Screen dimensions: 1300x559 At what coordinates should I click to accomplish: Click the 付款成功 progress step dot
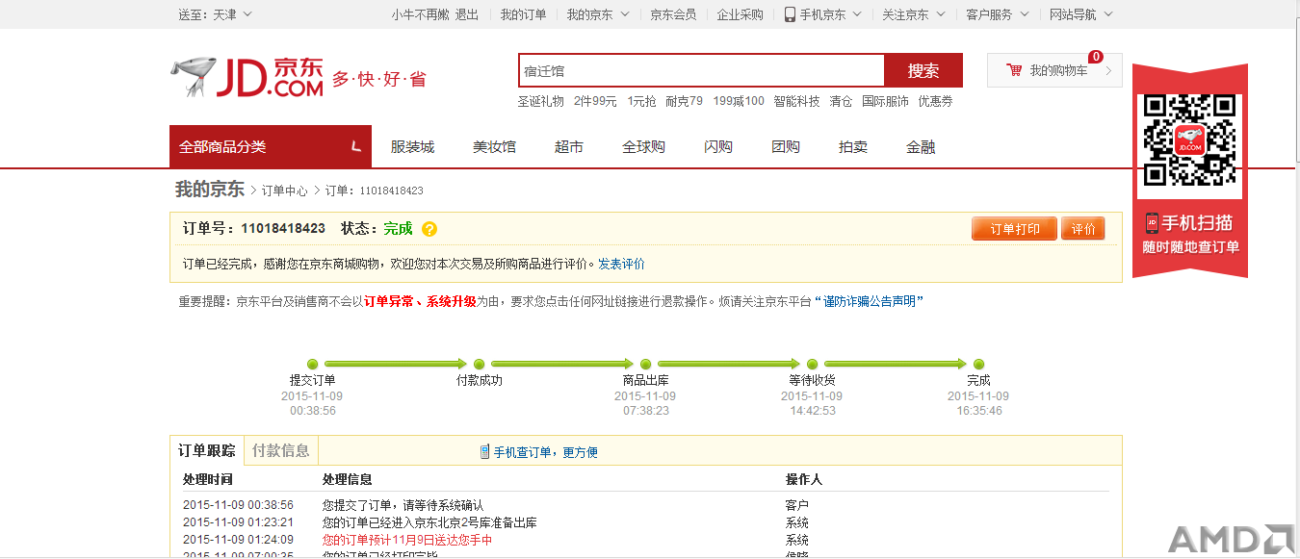coord(479,364)
